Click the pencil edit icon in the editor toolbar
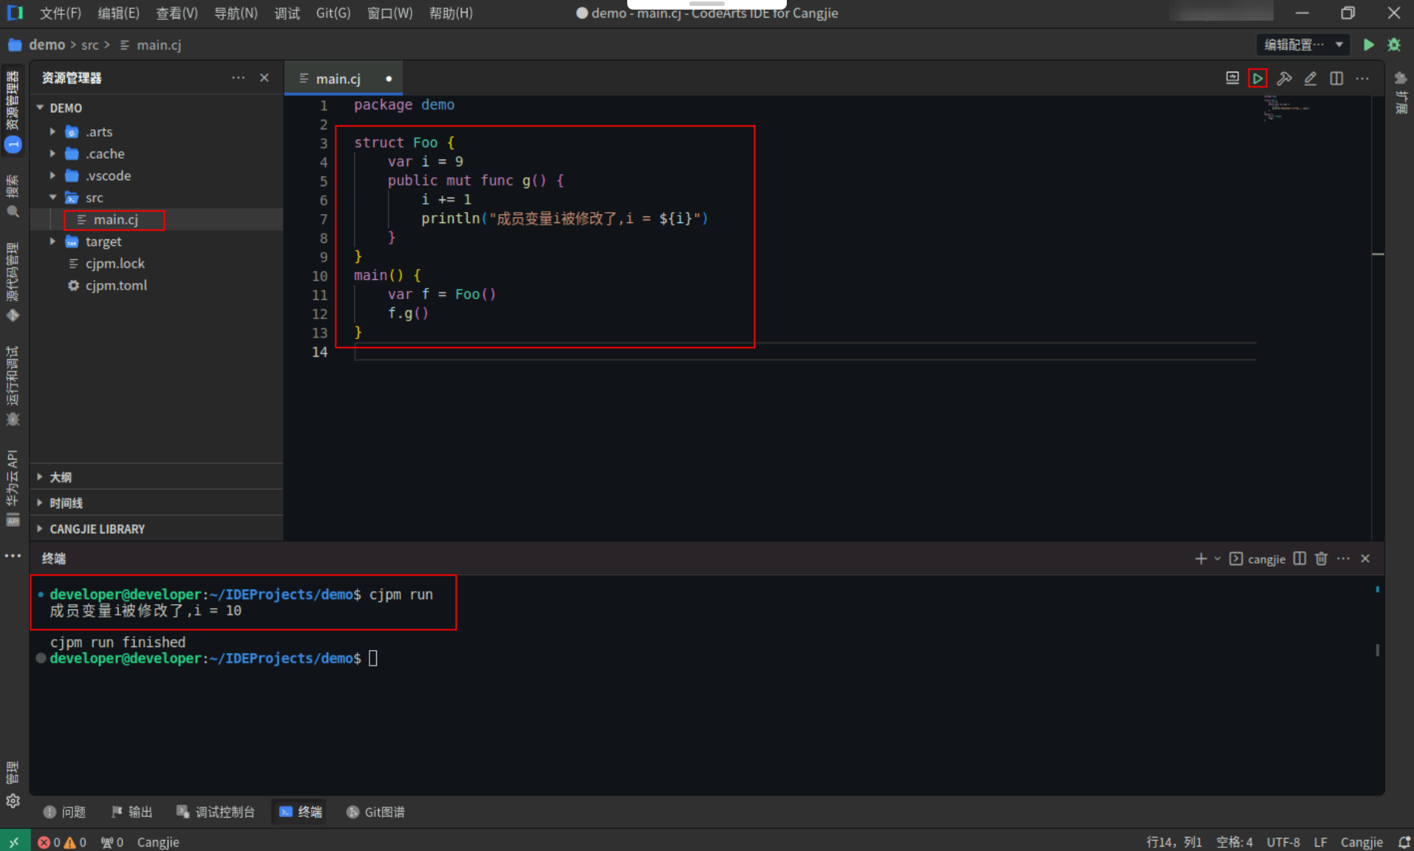1414x851 pixels. pyautogui.click(x=1311, y=78)
